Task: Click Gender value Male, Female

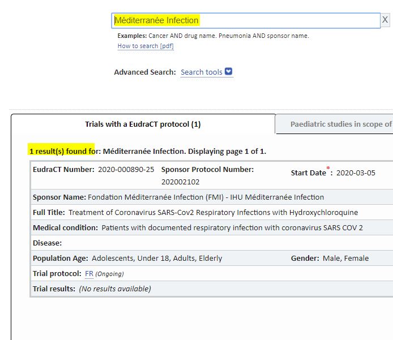Action: pyautogui.click(x=345, y=259)
